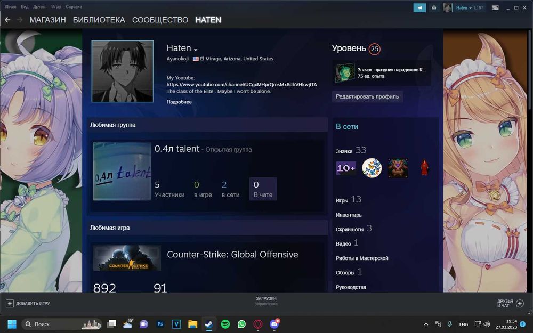Click the back navigation arrow
Image resolution: width=533 pixels, height=333 pixels.
7,20
